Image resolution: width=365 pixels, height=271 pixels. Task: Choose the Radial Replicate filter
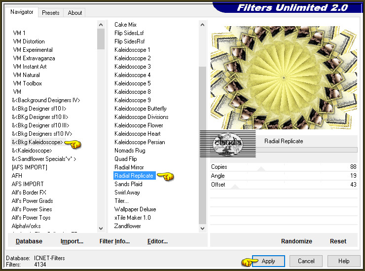(x=134, y=176)
